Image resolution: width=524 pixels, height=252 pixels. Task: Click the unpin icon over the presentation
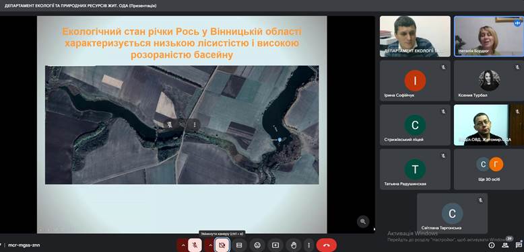click(170, 125)
